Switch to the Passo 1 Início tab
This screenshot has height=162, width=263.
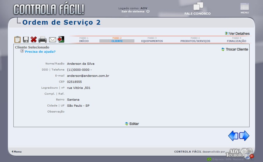click(84, 40)
